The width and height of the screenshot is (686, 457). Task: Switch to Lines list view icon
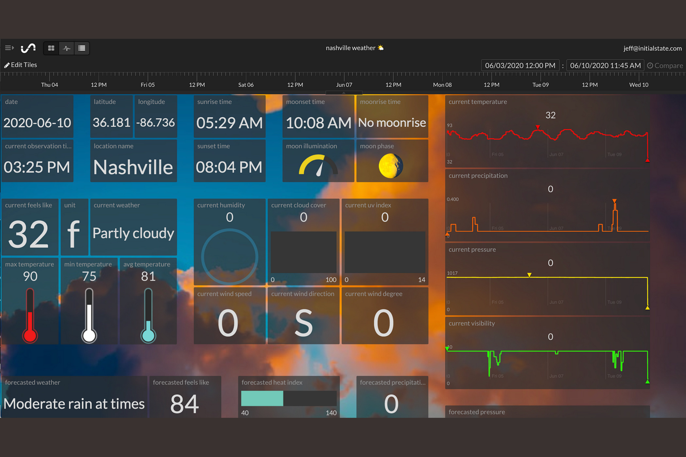(x=82, y=48)
